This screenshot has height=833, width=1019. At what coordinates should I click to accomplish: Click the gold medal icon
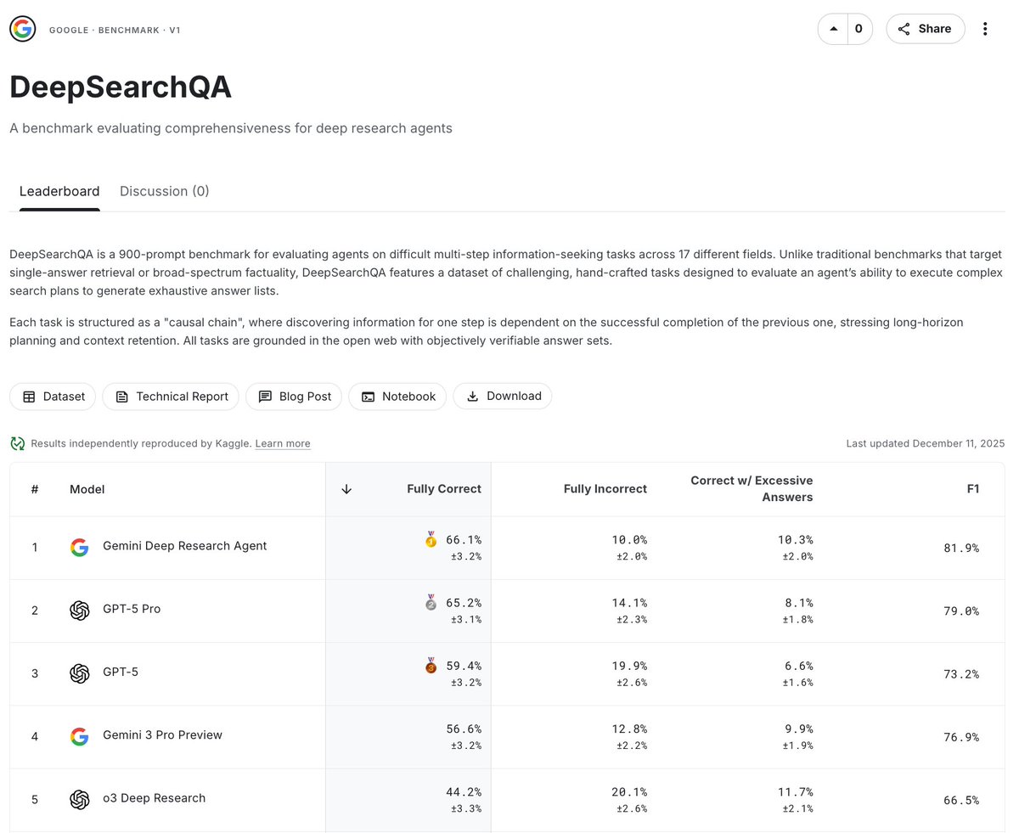(431, 539)
